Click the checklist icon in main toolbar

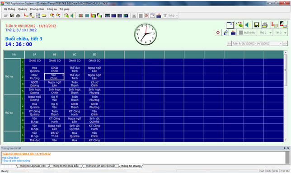[38, 16]
